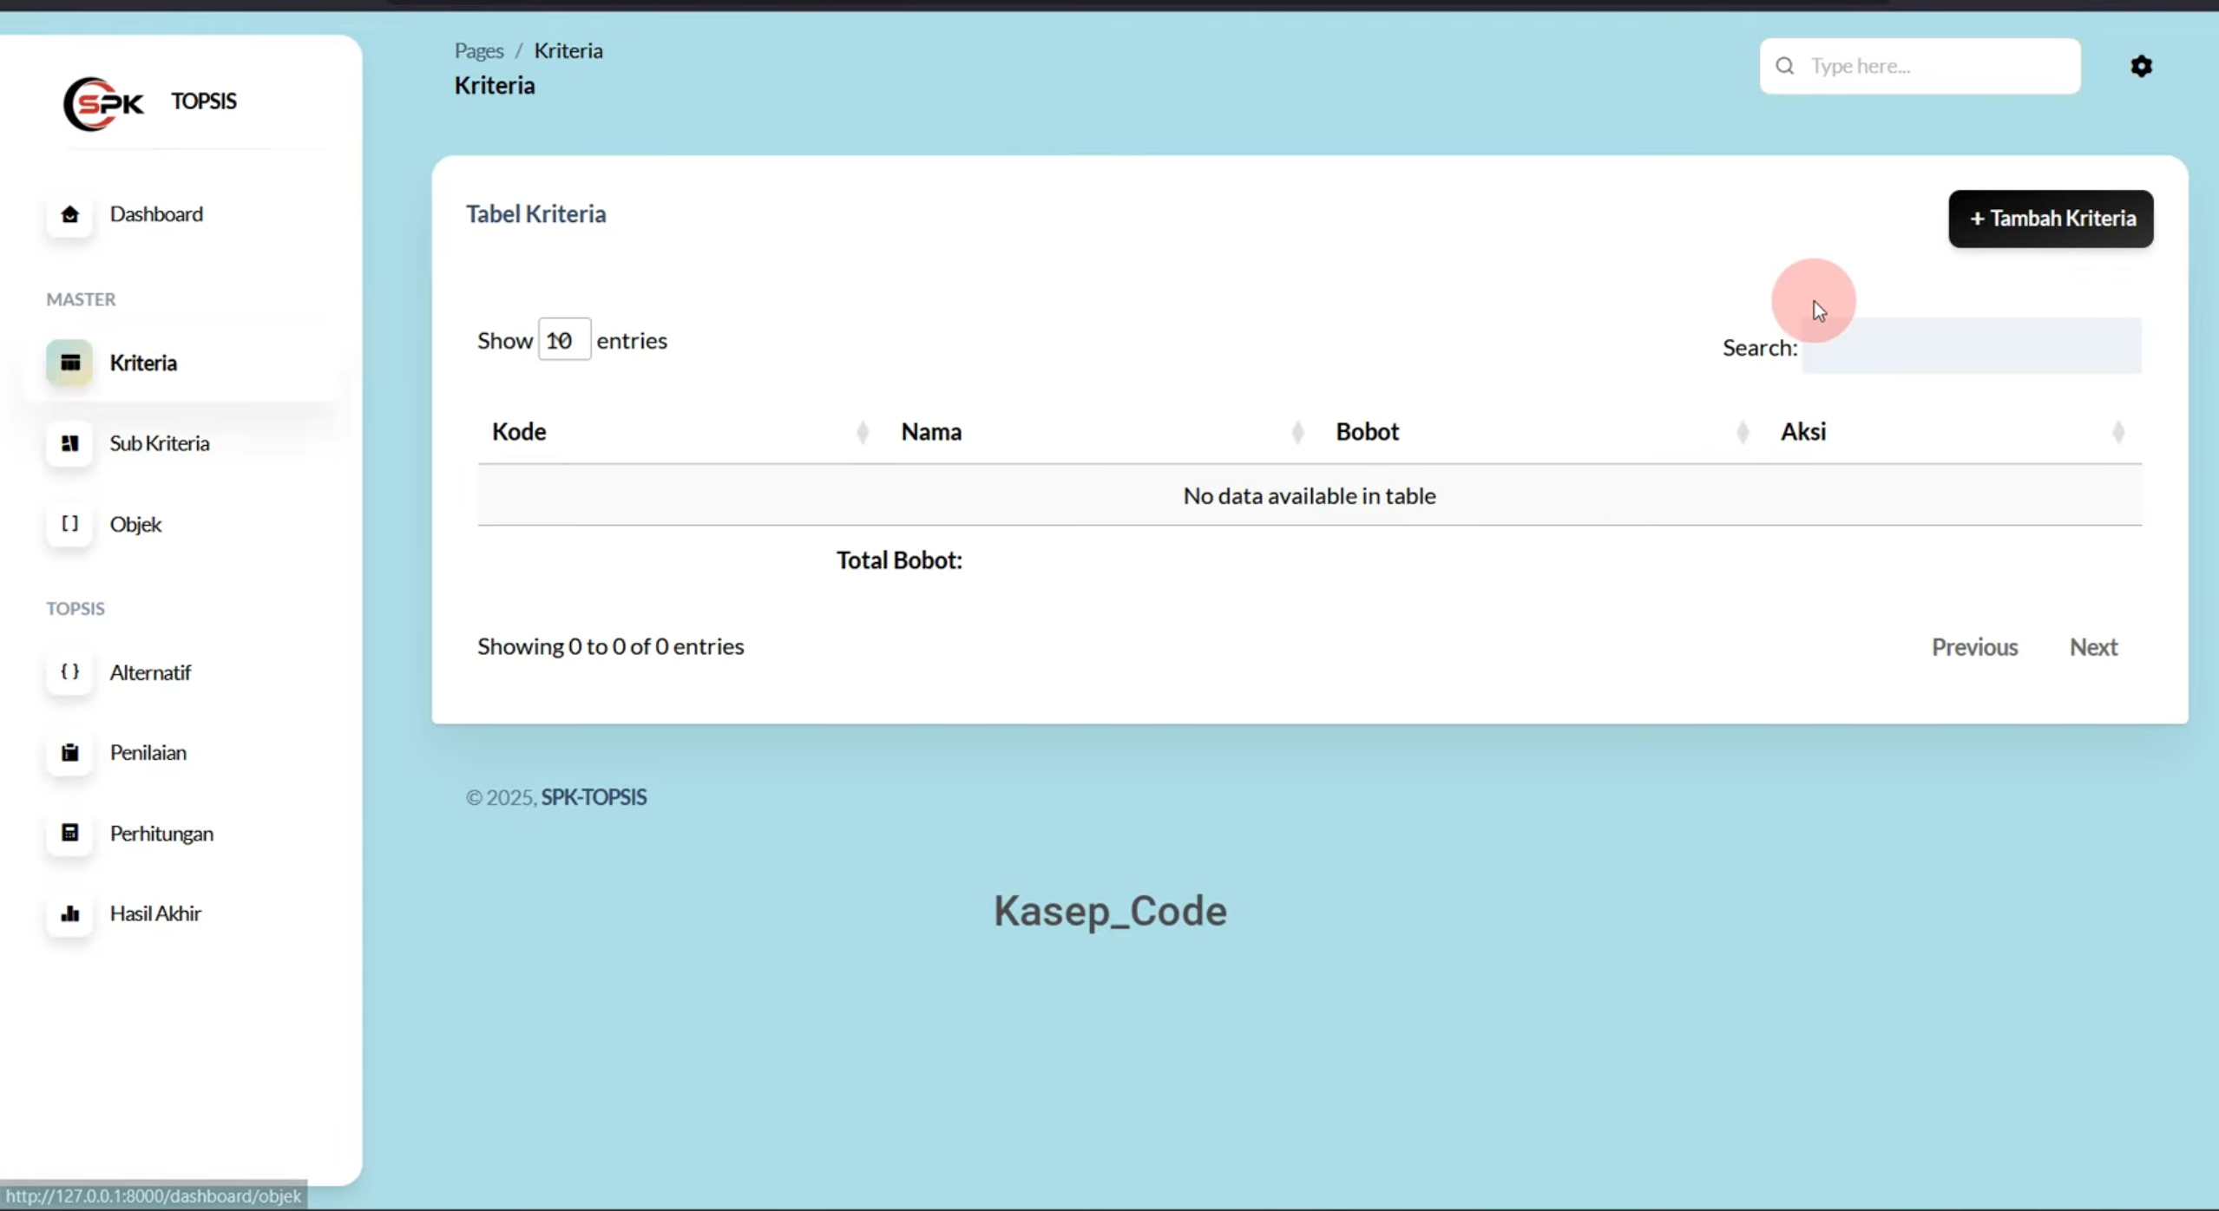Open the Show entries count dropdown
Viewport: 2219px width, 1211px height.
pos(564,340)
